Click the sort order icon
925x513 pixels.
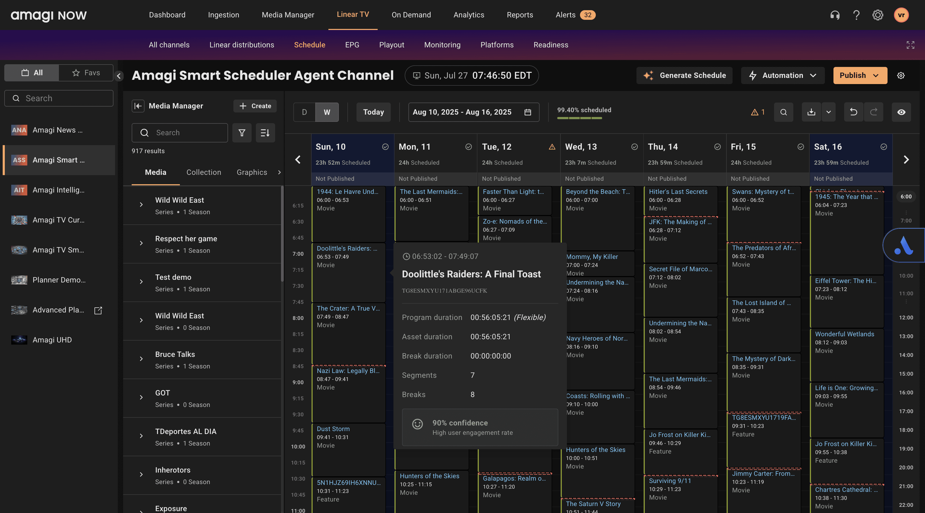coord(265,133)
